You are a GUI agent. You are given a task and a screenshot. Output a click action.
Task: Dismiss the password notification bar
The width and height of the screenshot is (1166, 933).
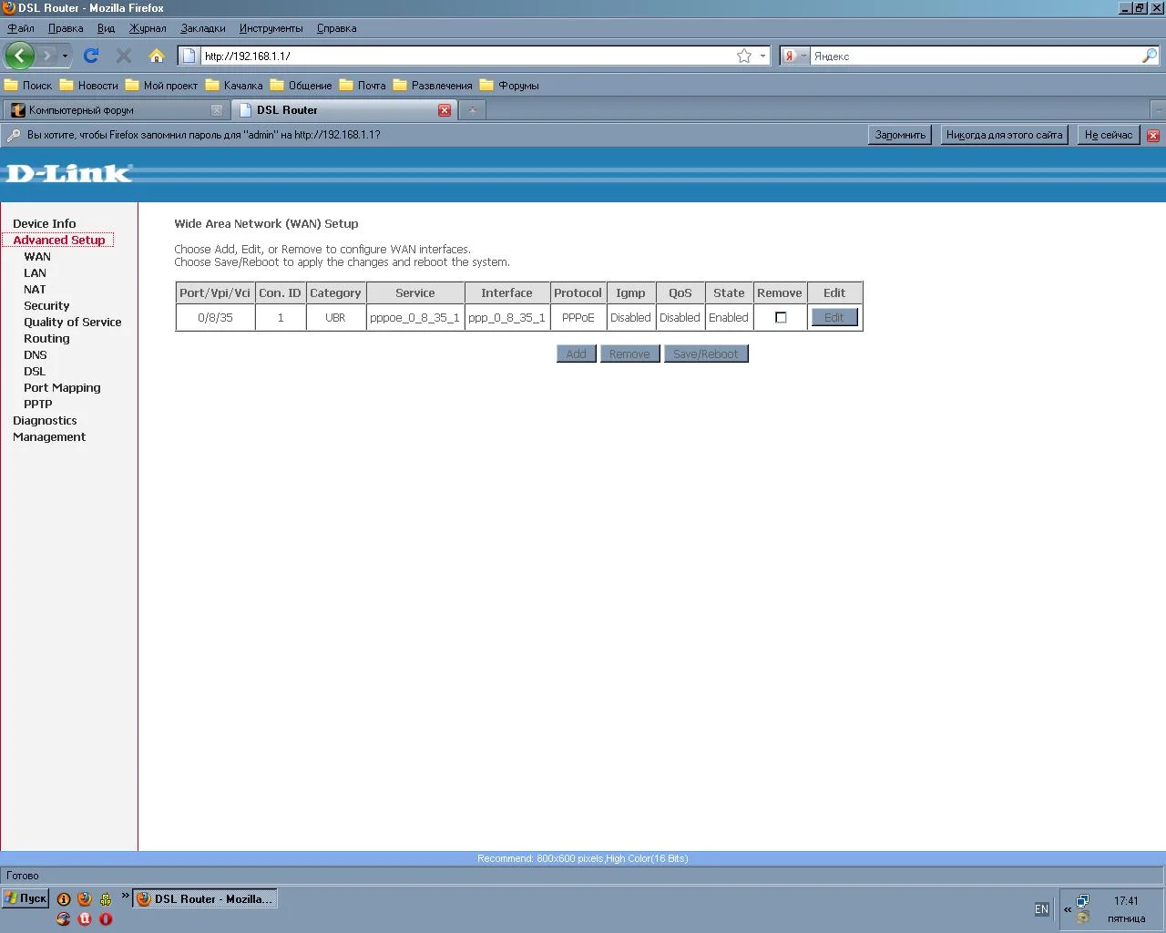pos(1153,135)
